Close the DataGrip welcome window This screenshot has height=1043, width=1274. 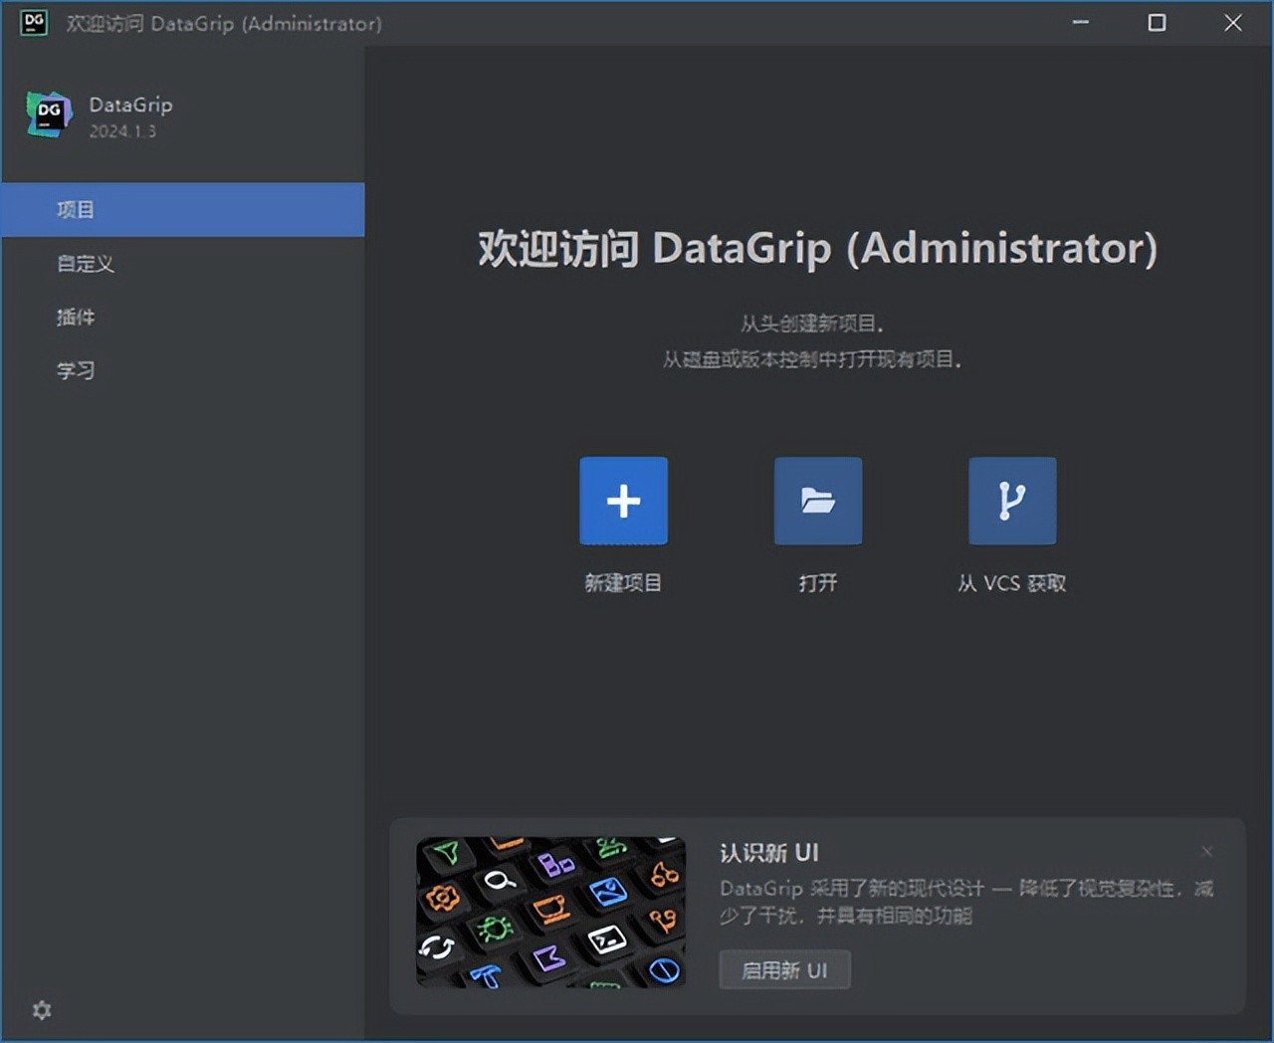(1232, 23)
